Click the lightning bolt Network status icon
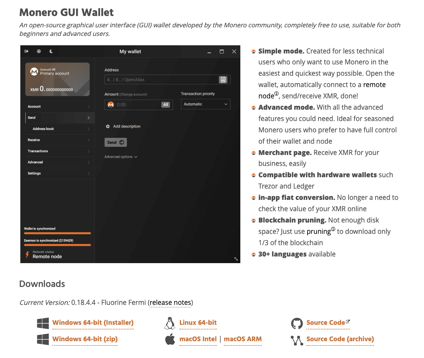Viewport: 424px width, 358px height. tap(27, 254)
